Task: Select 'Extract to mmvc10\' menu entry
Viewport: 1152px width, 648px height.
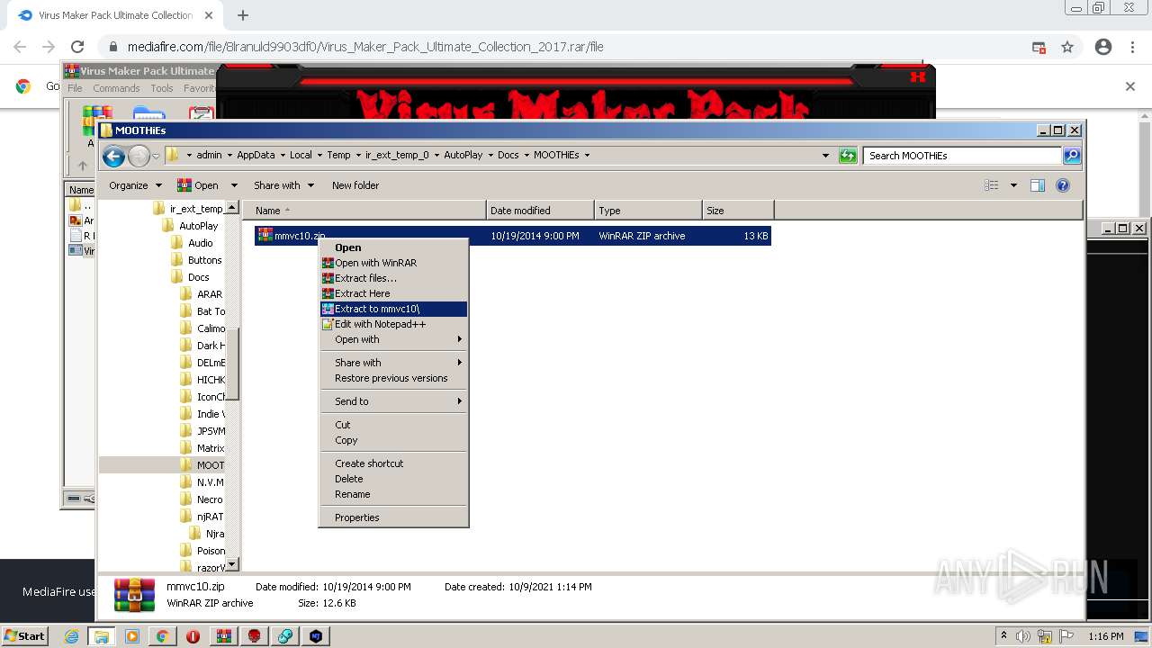Action: point(394,309)
